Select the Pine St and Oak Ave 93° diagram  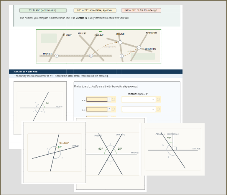coord(110,154)
